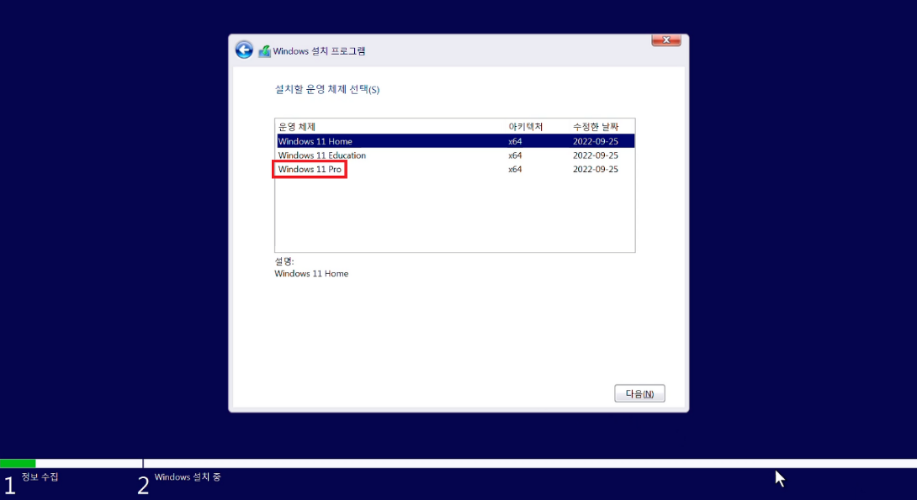Click the Windows Setup program icon
Image resolution: width=917 pixels, height=500 pixels.
[x=264, y=51]
